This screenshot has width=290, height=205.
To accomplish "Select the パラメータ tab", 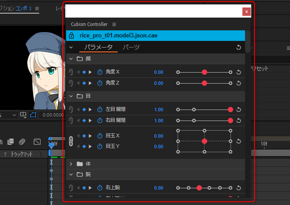I will pos(98,47).
